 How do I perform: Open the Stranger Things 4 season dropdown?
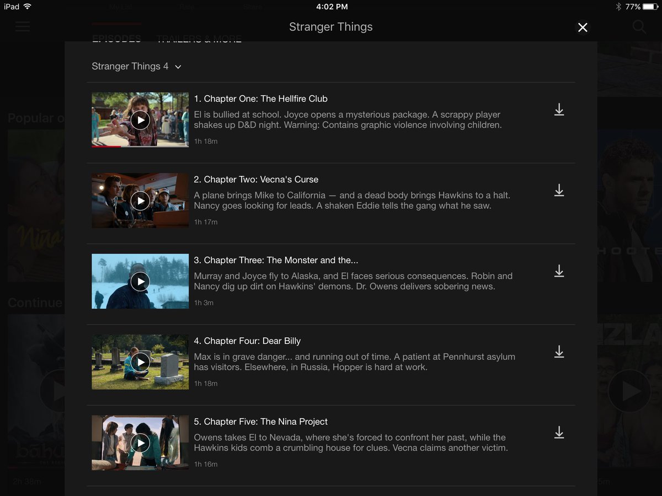point(136,66)
